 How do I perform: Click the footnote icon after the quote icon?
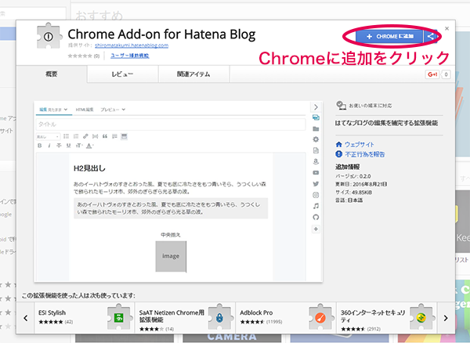(114, 136)
